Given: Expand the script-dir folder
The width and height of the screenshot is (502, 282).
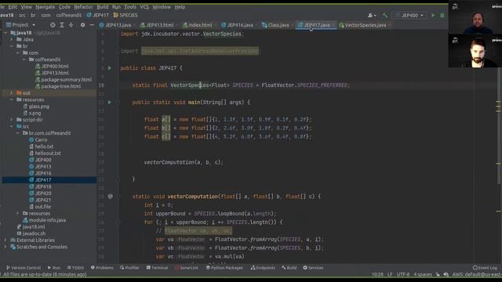Looking at the screenshot, I should [x=12, y=120].
